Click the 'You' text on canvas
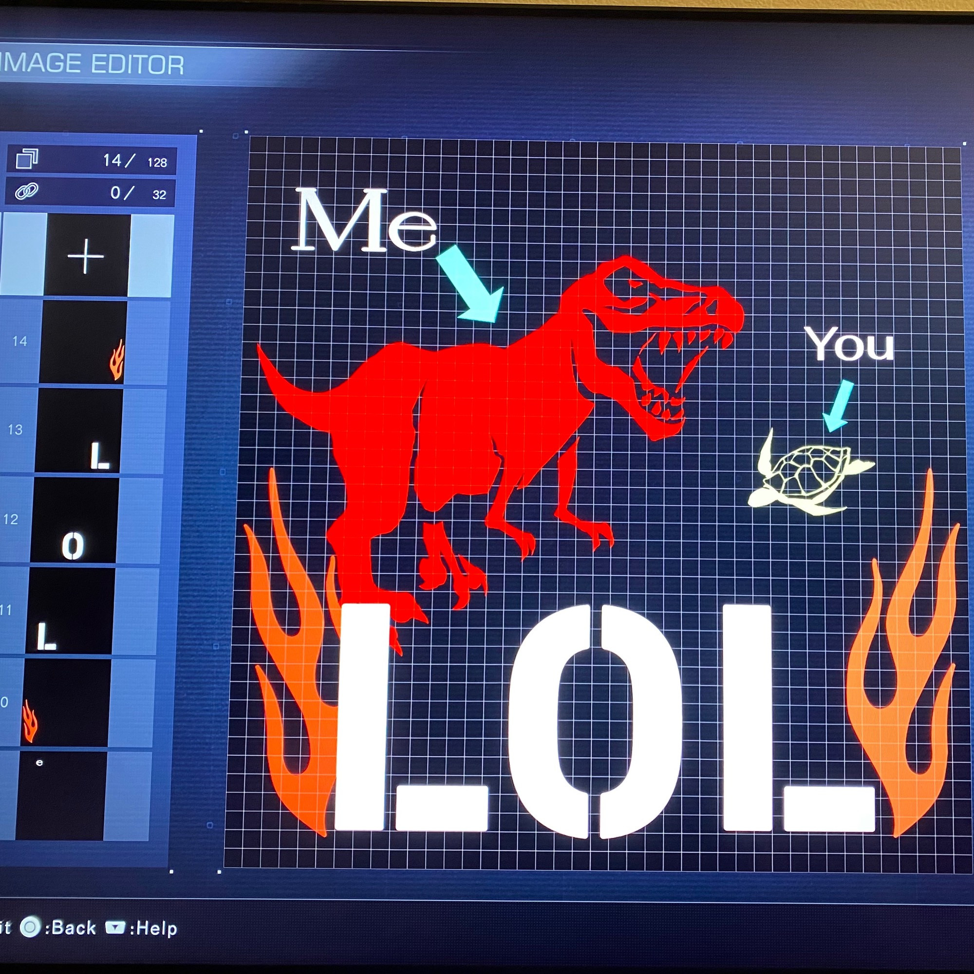The height and width of the screenshot is (974, 974). click(849, 343)
